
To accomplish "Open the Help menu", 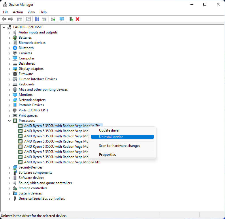I will 43,12.
